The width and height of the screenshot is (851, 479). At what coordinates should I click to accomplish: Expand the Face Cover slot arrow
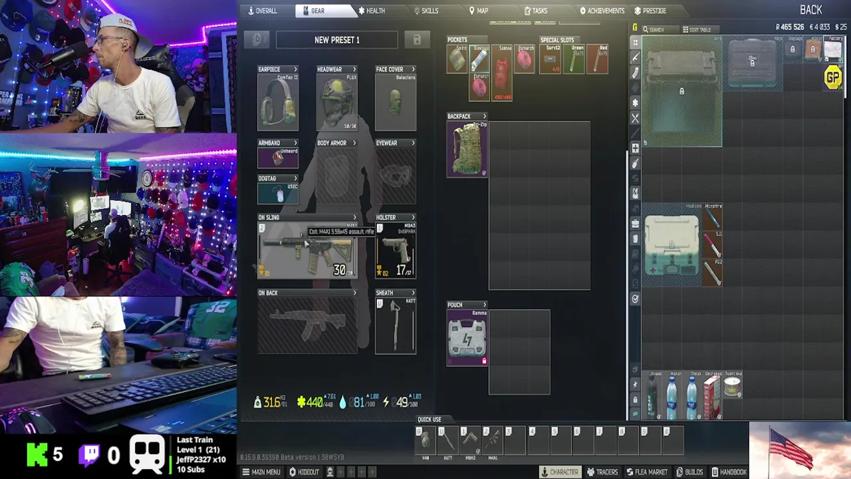coord(413,69)
